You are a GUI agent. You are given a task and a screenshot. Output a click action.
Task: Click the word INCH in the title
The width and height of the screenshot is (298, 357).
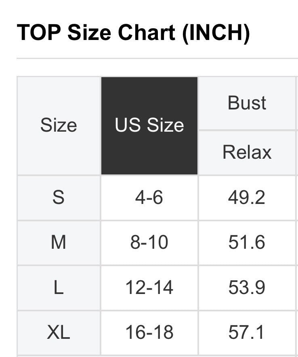(x=216, y=33)
